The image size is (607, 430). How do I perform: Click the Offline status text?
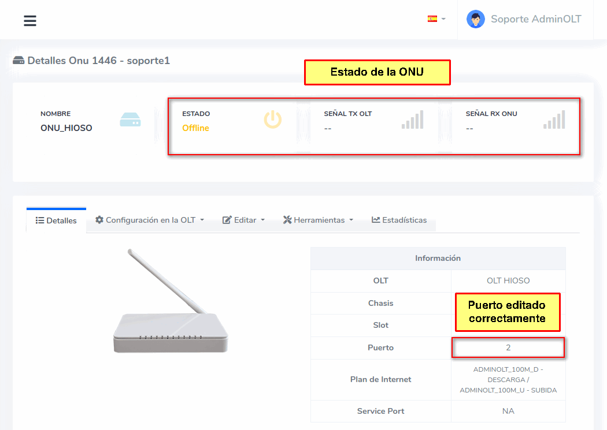click(195, 128)
